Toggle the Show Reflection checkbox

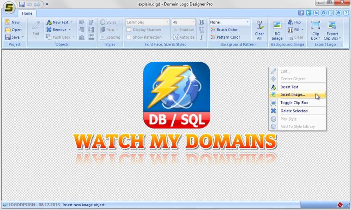tap(129, 37)
